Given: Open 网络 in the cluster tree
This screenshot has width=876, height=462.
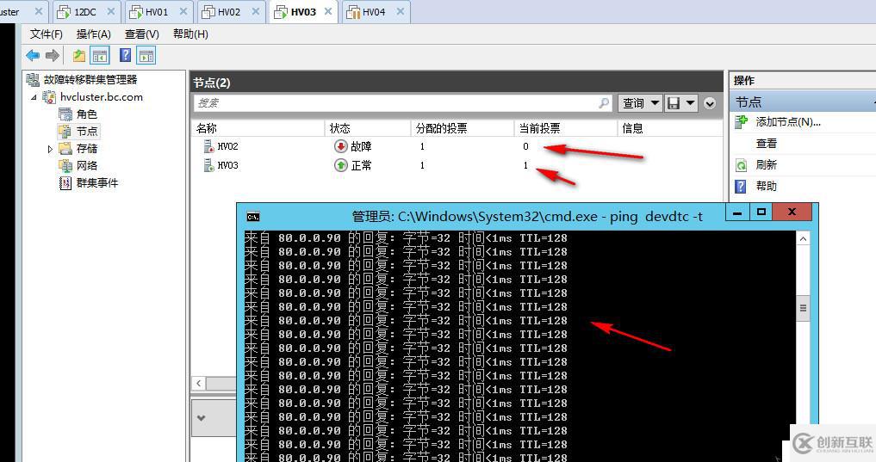Looking at the screenshot, I should coord(87,166).
